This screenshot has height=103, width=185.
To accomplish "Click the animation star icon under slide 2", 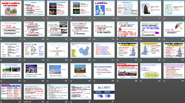I will coord(25,18).
